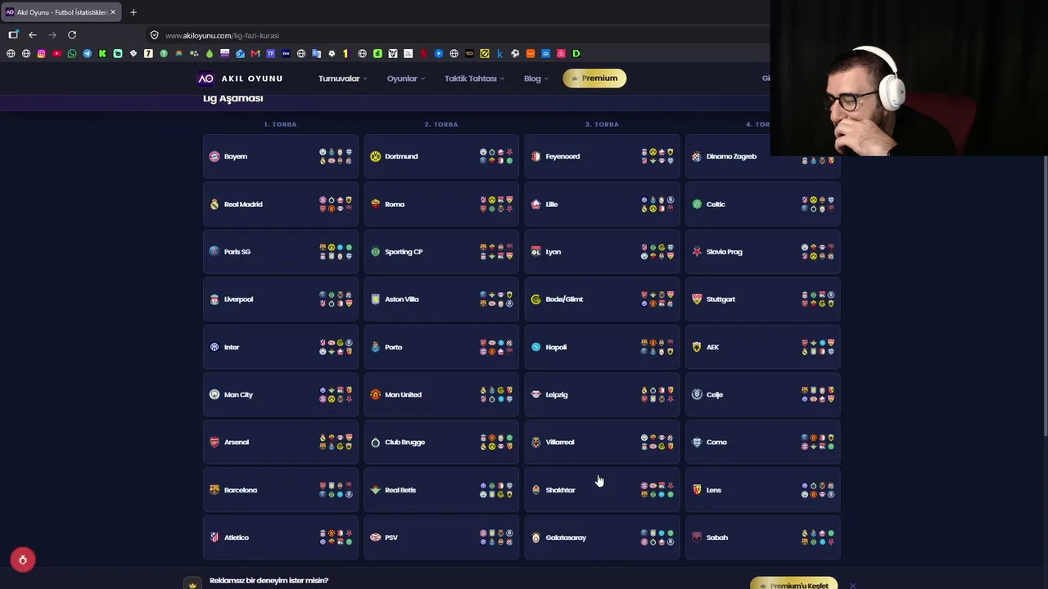
Task: Click the Real Betis badge
Action: [x=376, y=490]
